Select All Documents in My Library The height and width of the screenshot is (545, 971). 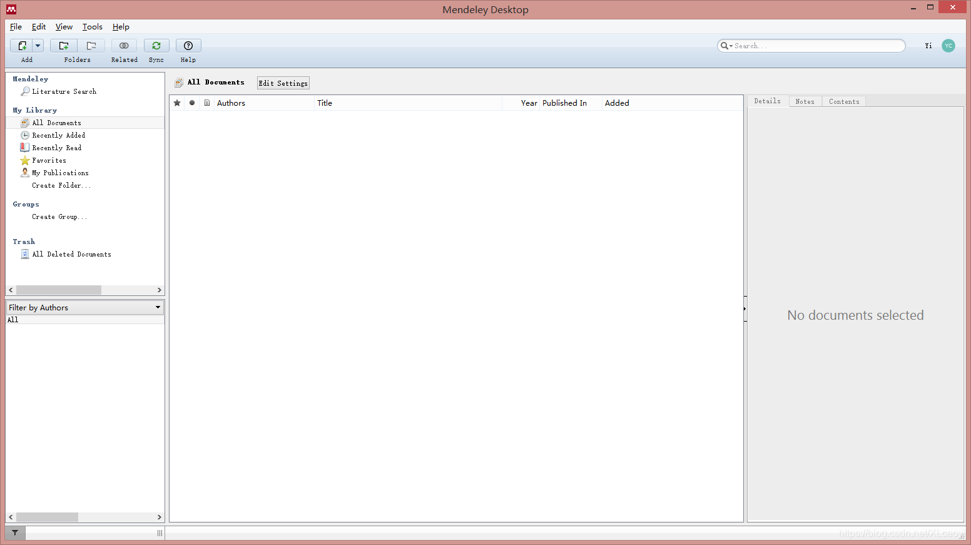(56, 123)
